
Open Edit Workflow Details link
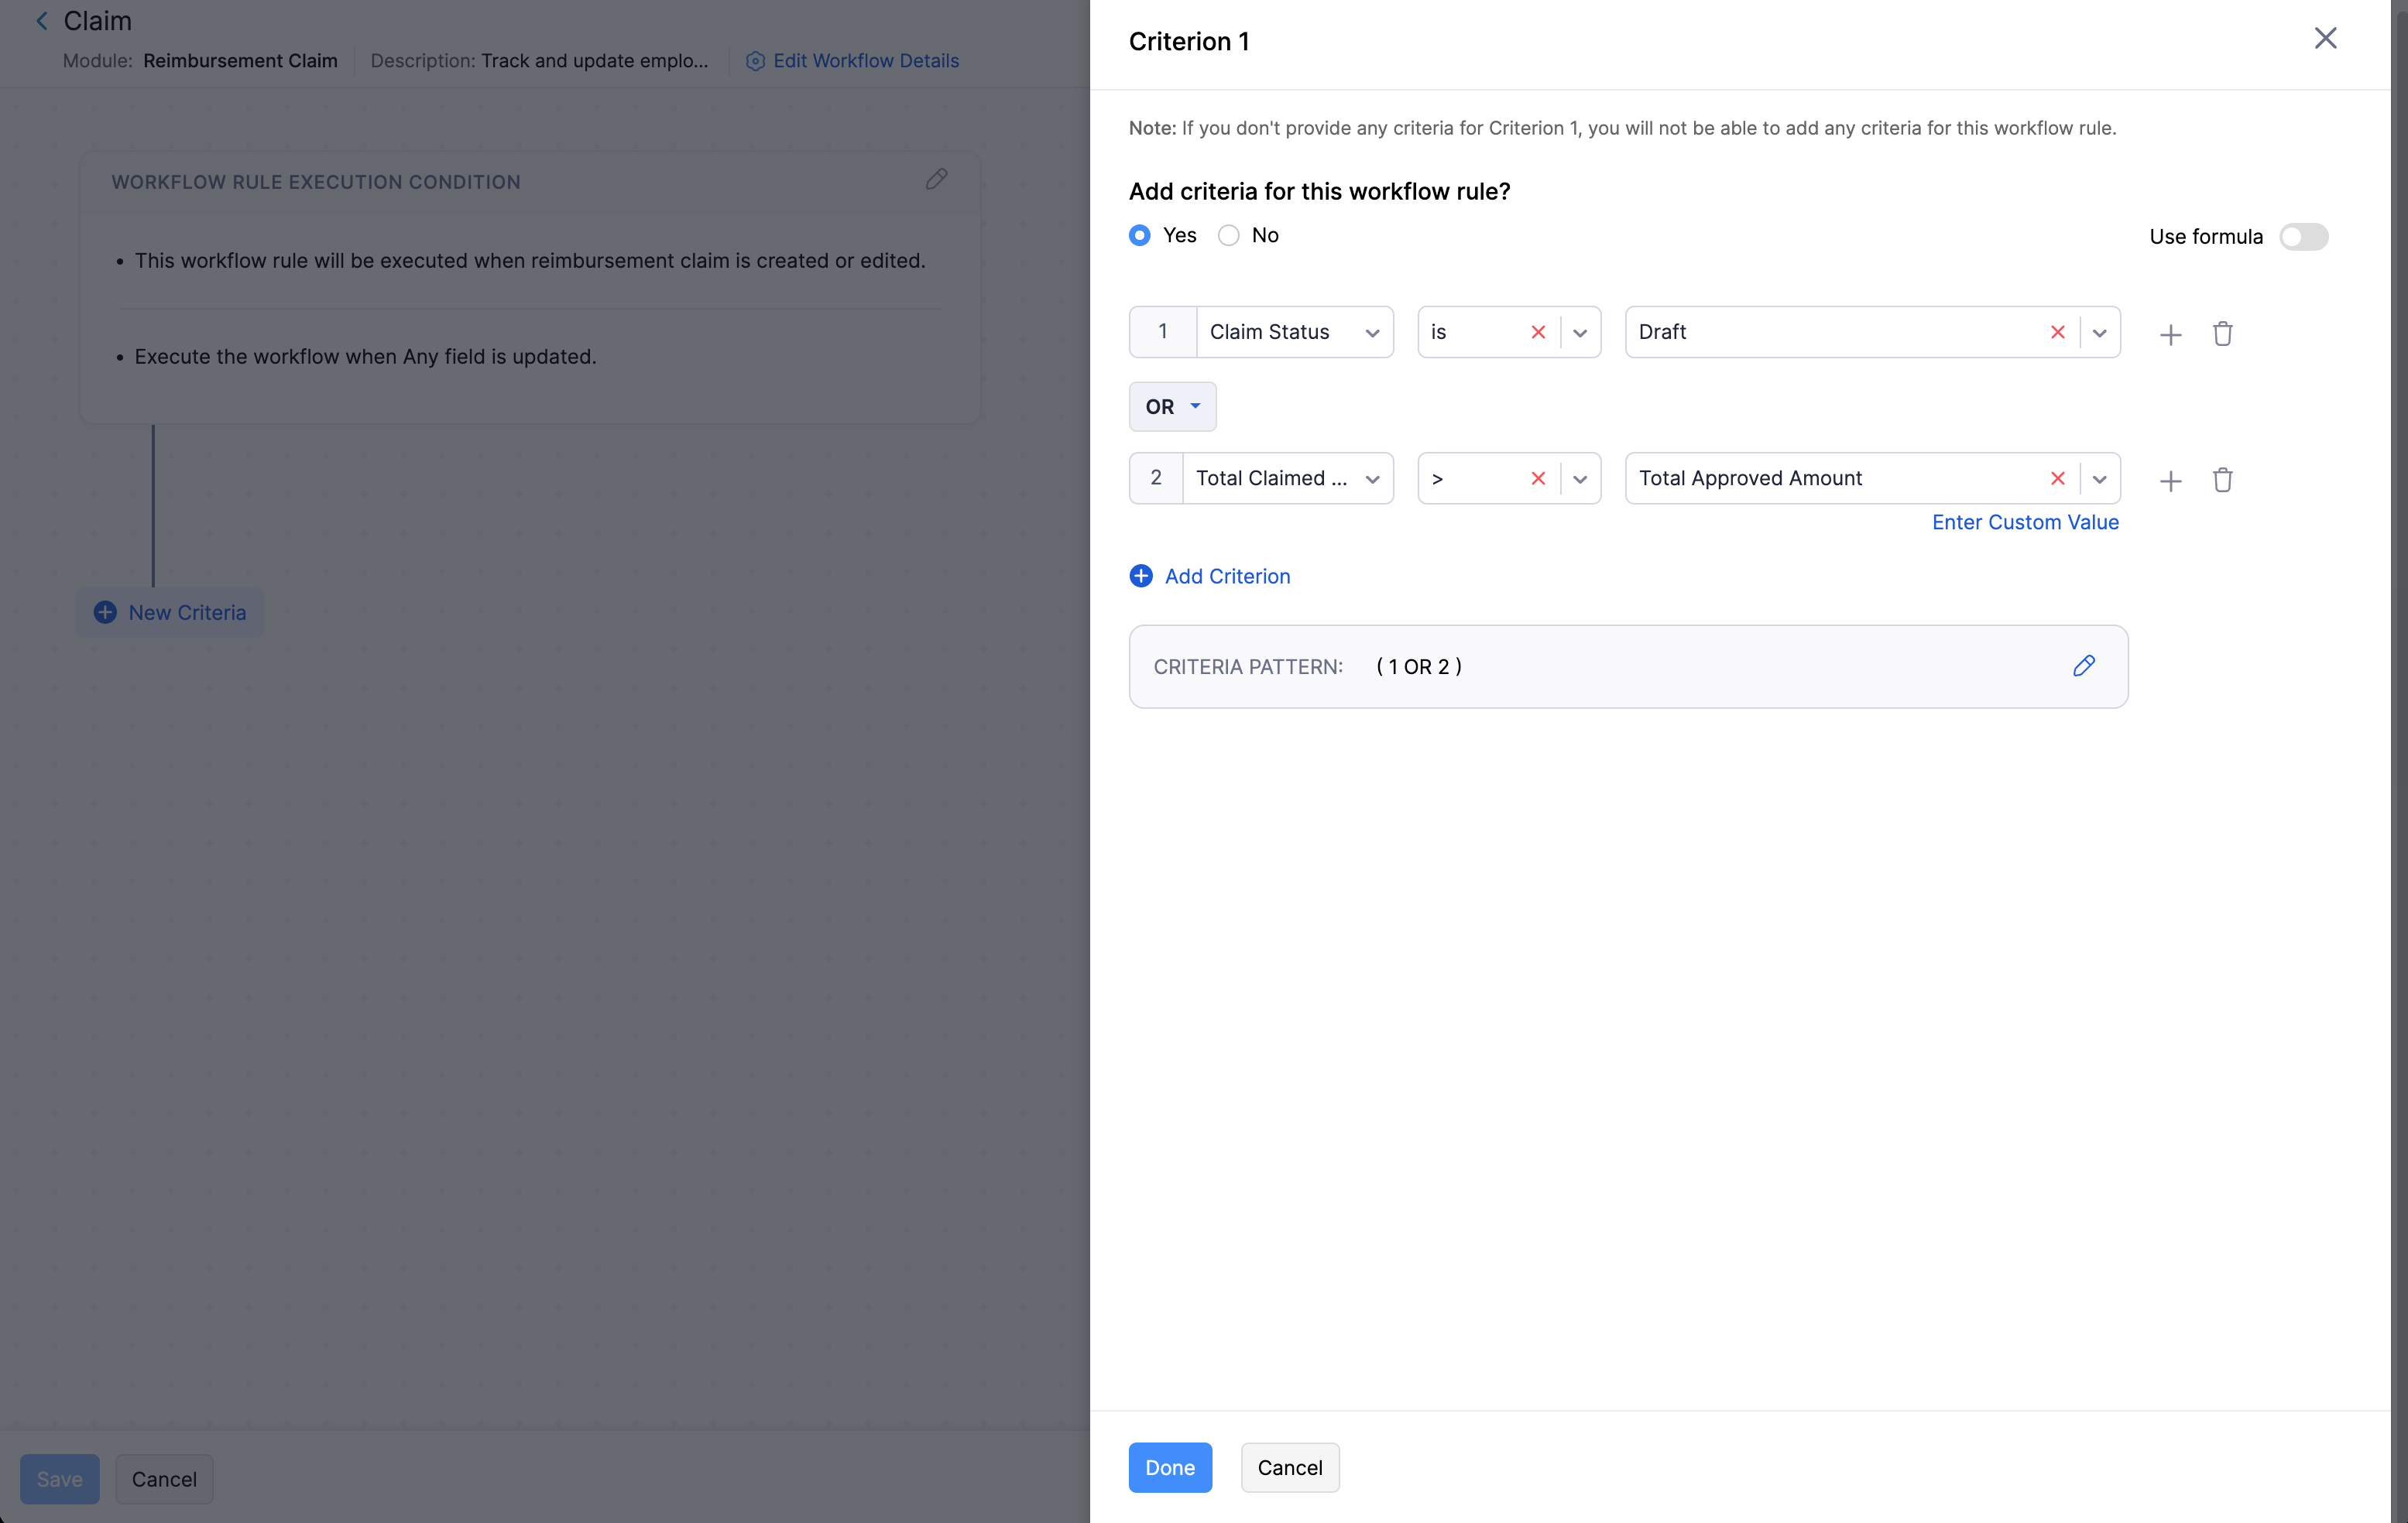point(853,61)
